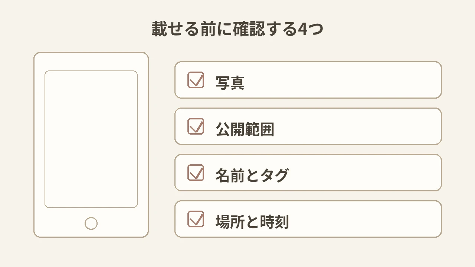
Task: Toggle the 写真 checkbox
Action: (196, 80)
